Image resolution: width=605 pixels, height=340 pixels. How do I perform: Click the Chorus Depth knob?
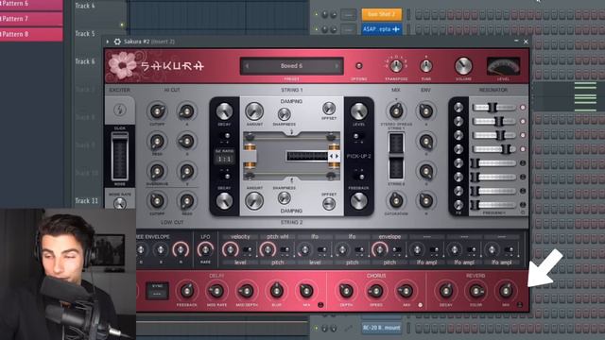346,291
